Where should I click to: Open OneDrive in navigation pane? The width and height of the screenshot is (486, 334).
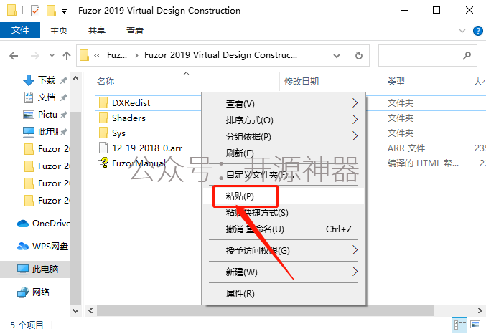51,224
